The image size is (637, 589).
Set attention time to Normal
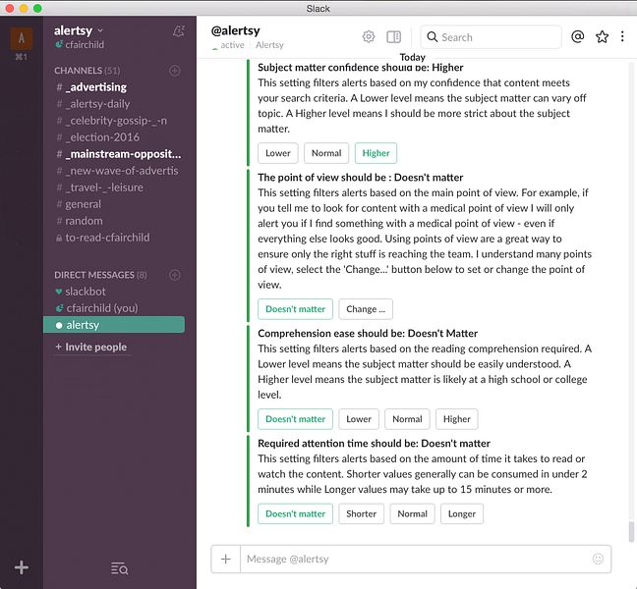click(412, 514)
